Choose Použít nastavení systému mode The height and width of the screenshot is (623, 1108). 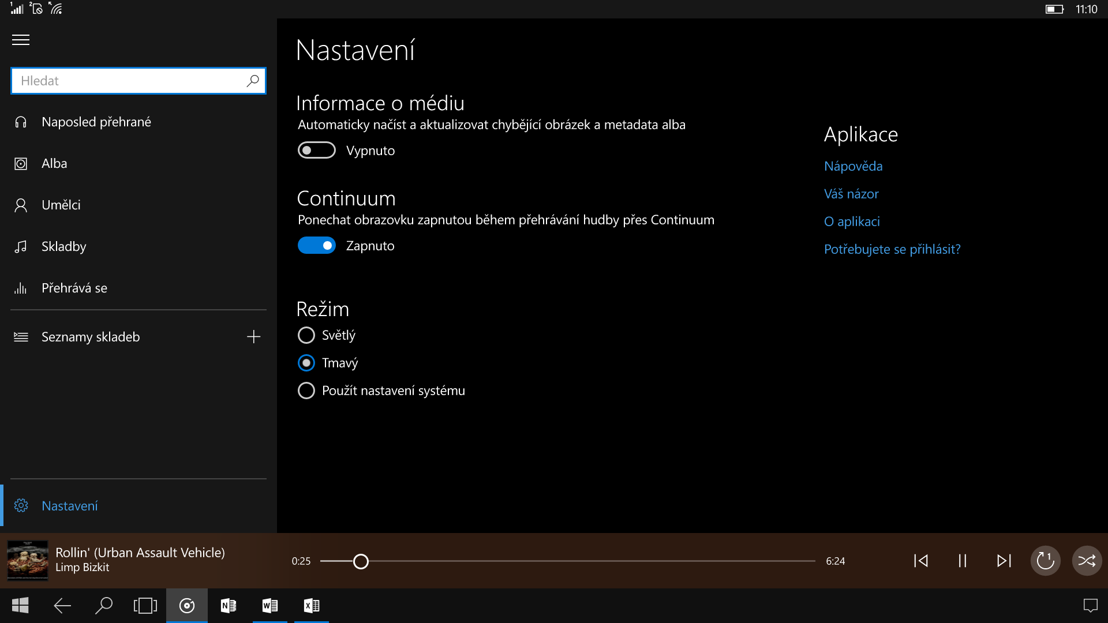(x=306, y=391)
